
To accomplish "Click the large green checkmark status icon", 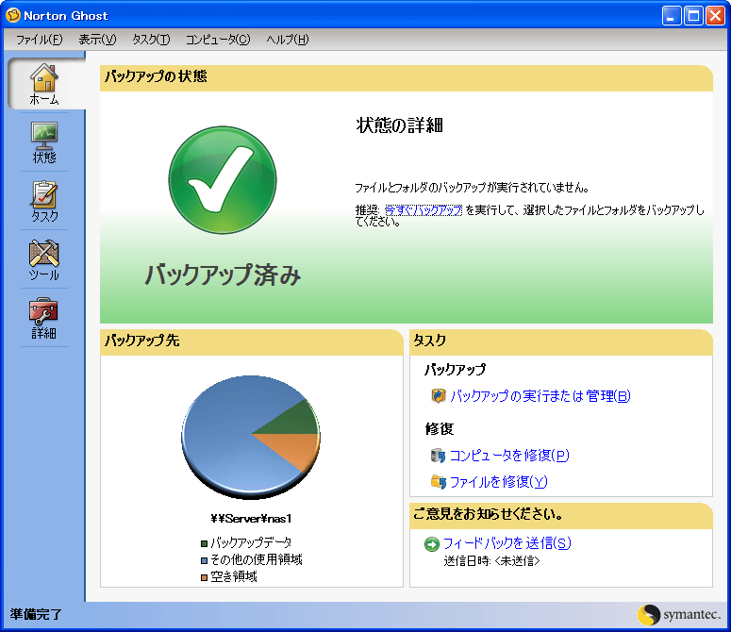I will (x=223, y=180).
